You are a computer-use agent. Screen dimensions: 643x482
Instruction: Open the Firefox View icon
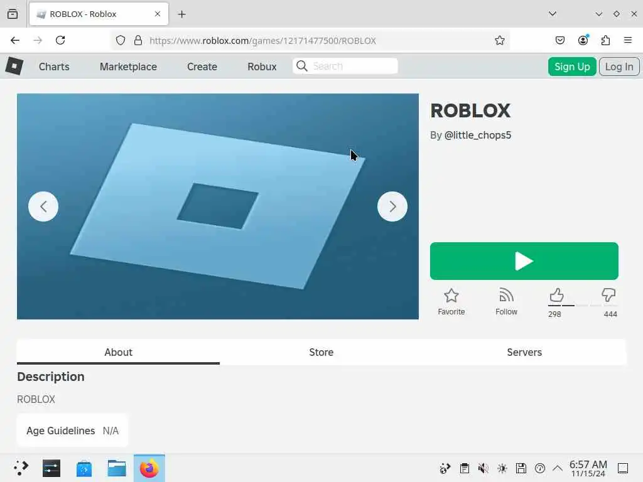(13, 14)
